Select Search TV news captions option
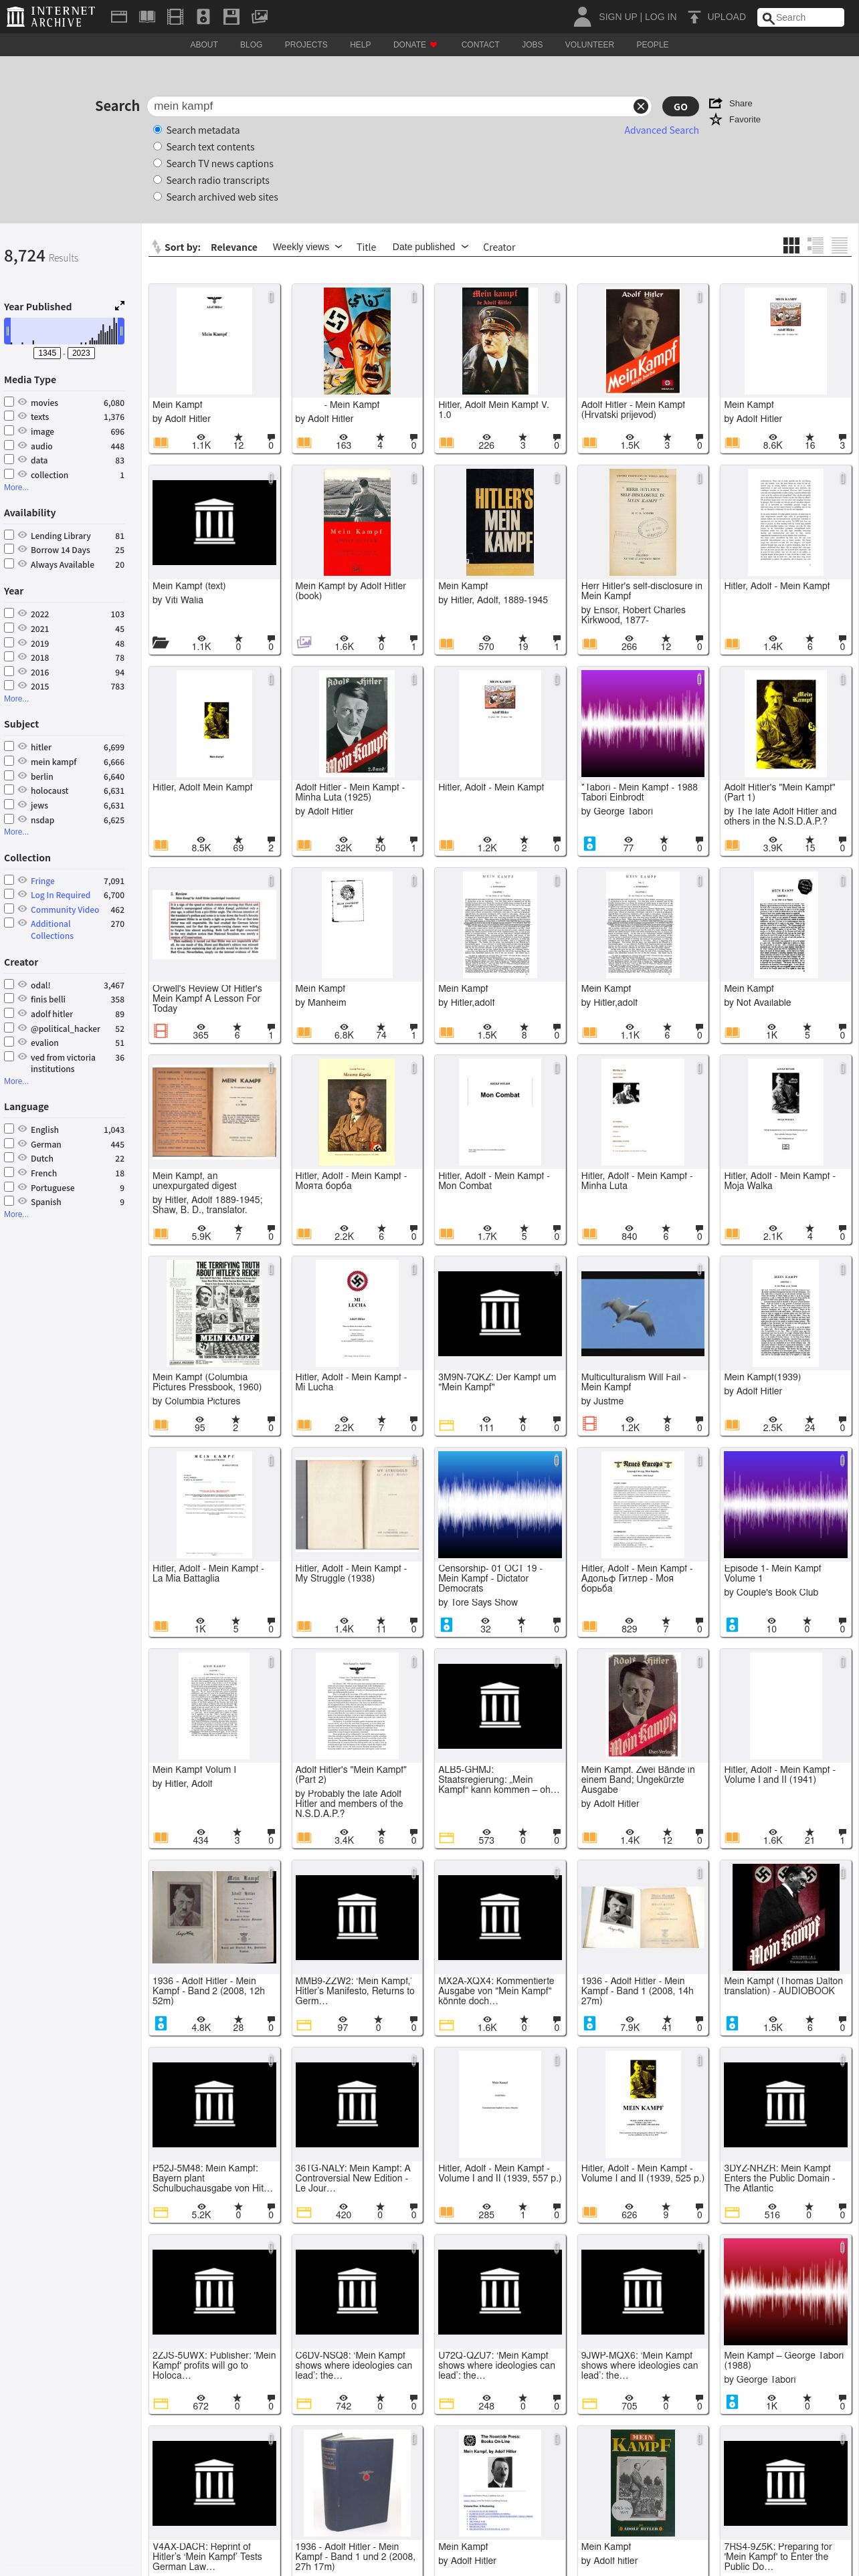The width and height of the screenshot is (859, 2576). pyautogui.click(x=158, y=163)
